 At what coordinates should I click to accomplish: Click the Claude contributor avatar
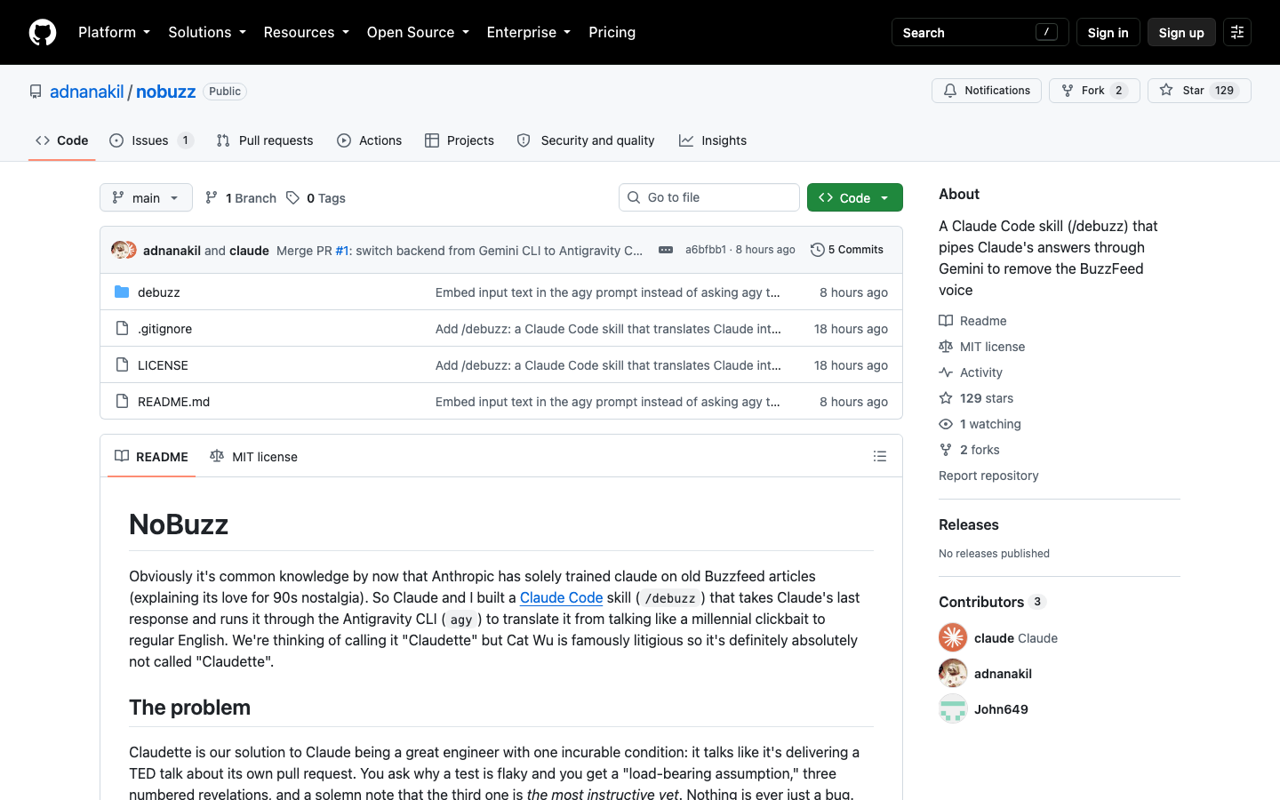(953, 637)
